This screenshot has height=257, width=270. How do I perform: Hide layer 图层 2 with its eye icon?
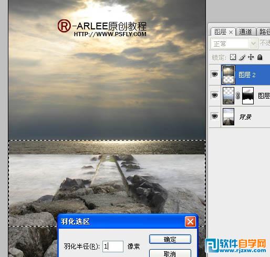(215, 74)
